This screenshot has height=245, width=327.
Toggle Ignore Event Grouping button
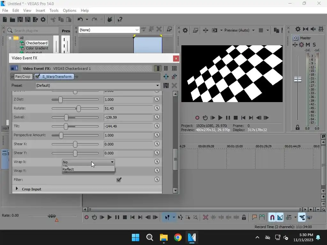click(x=309, y=218)
